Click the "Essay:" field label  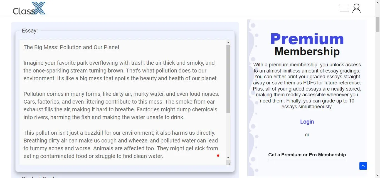[30, 31]
